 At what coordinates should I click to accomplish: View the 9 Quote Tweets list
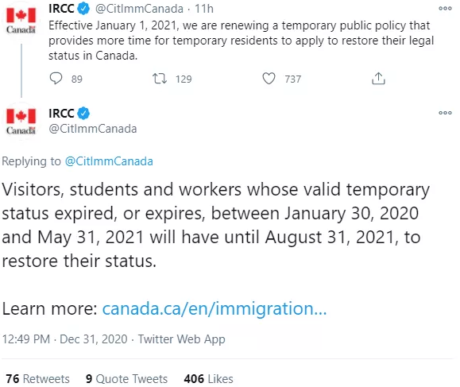coord(126,379)
